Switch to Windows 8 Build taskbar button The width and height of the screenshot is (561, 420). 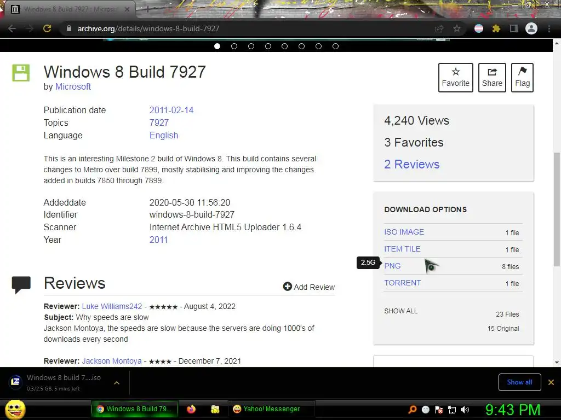click(x=135, y=409)
